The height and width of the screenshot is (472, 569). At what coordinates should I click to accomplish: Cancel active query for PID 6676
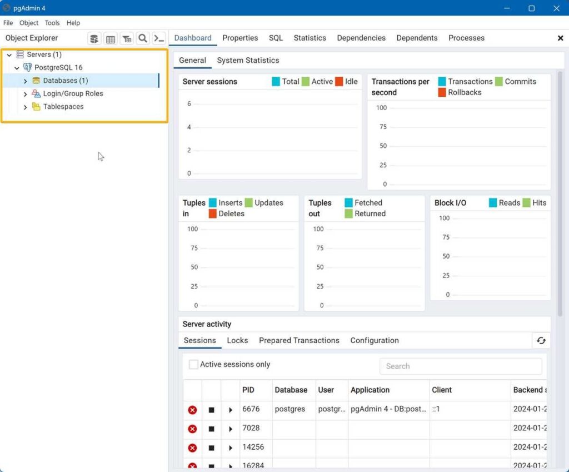211,410
